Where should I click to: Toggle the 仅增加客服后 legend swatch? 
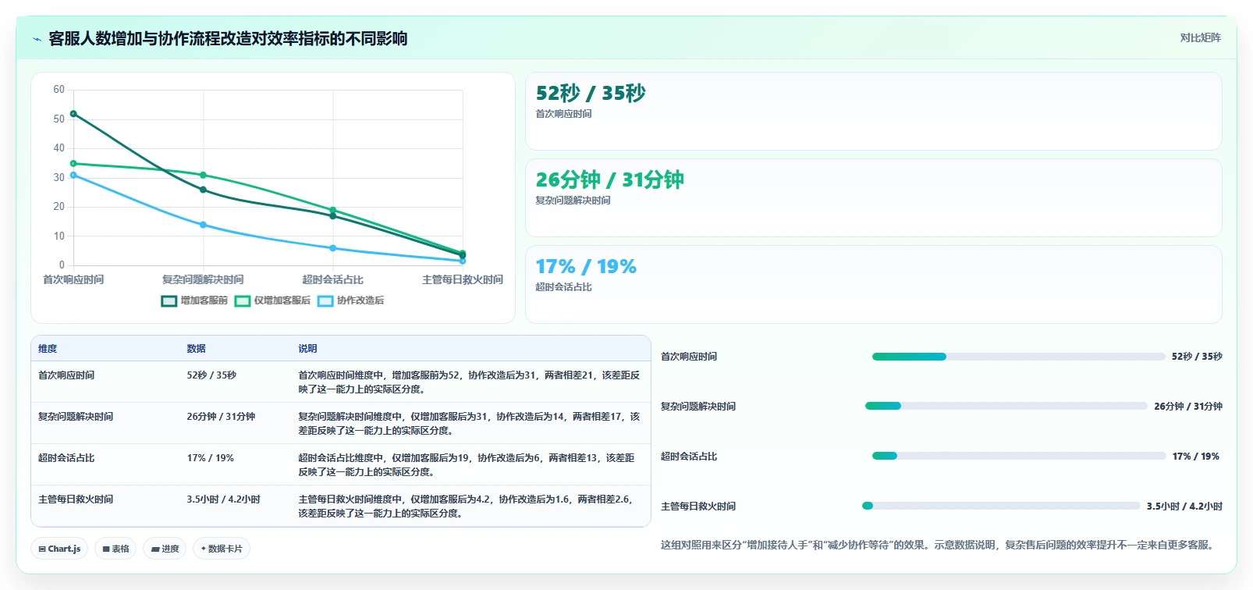tap(243, 300)
